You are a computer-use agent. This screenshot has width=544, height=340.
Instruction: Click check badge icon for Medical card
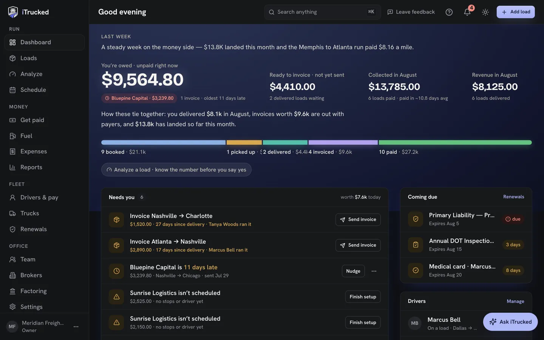point(416,270)
